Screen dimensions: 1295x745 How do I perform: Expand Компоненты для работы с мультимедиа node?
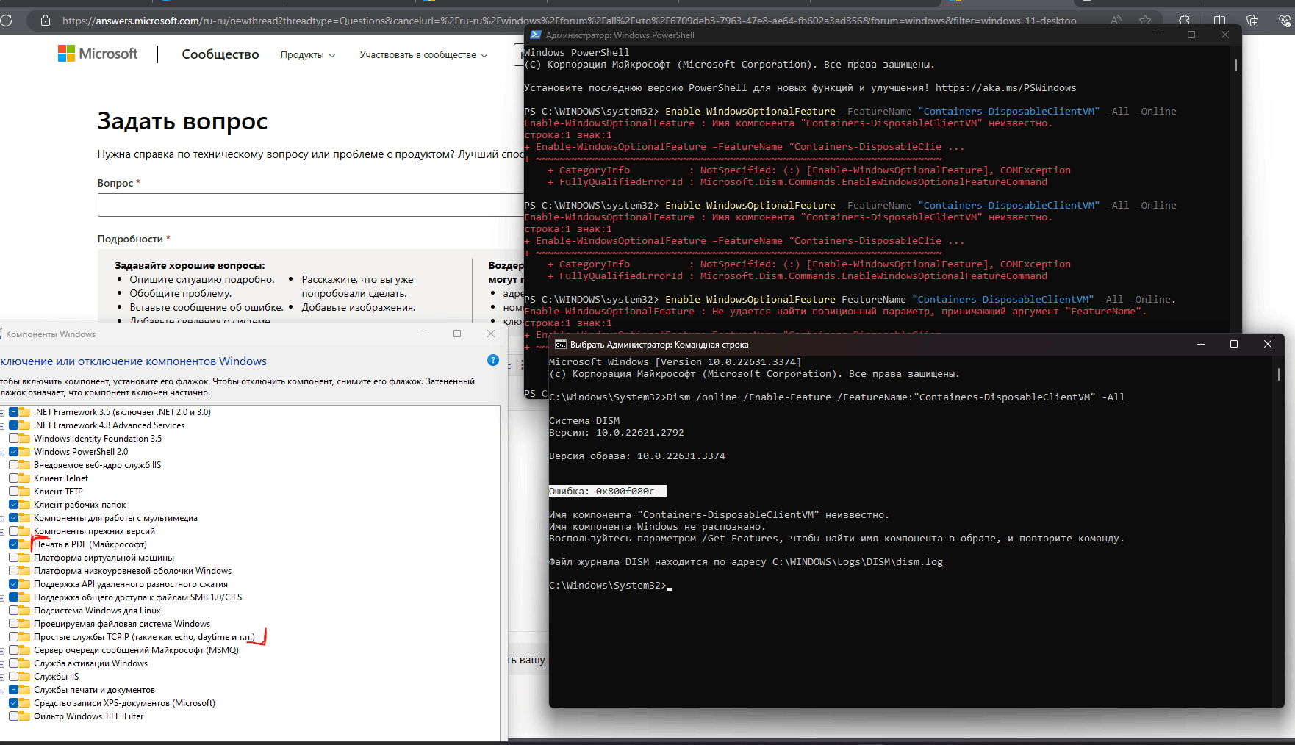tap(2, 518)
